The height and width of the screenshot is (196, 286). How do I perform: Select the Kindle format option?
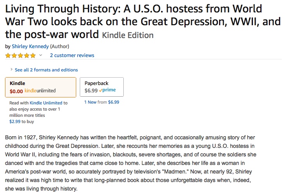pyautogui.click(x=40, y=87)
